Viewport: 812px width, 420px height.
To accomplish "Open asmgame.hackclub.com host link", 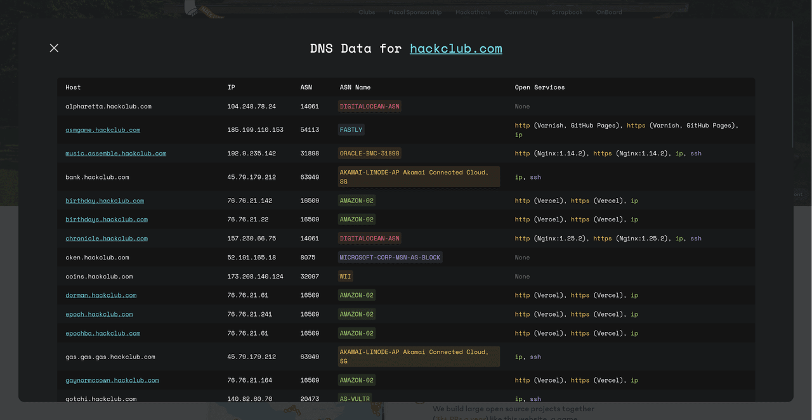I will (103, 130).
